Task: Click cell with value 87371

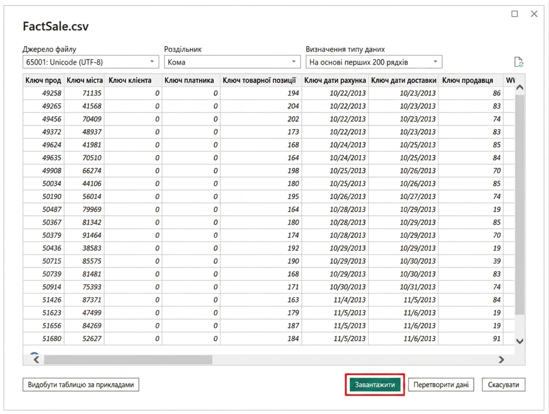Action: 85,300
